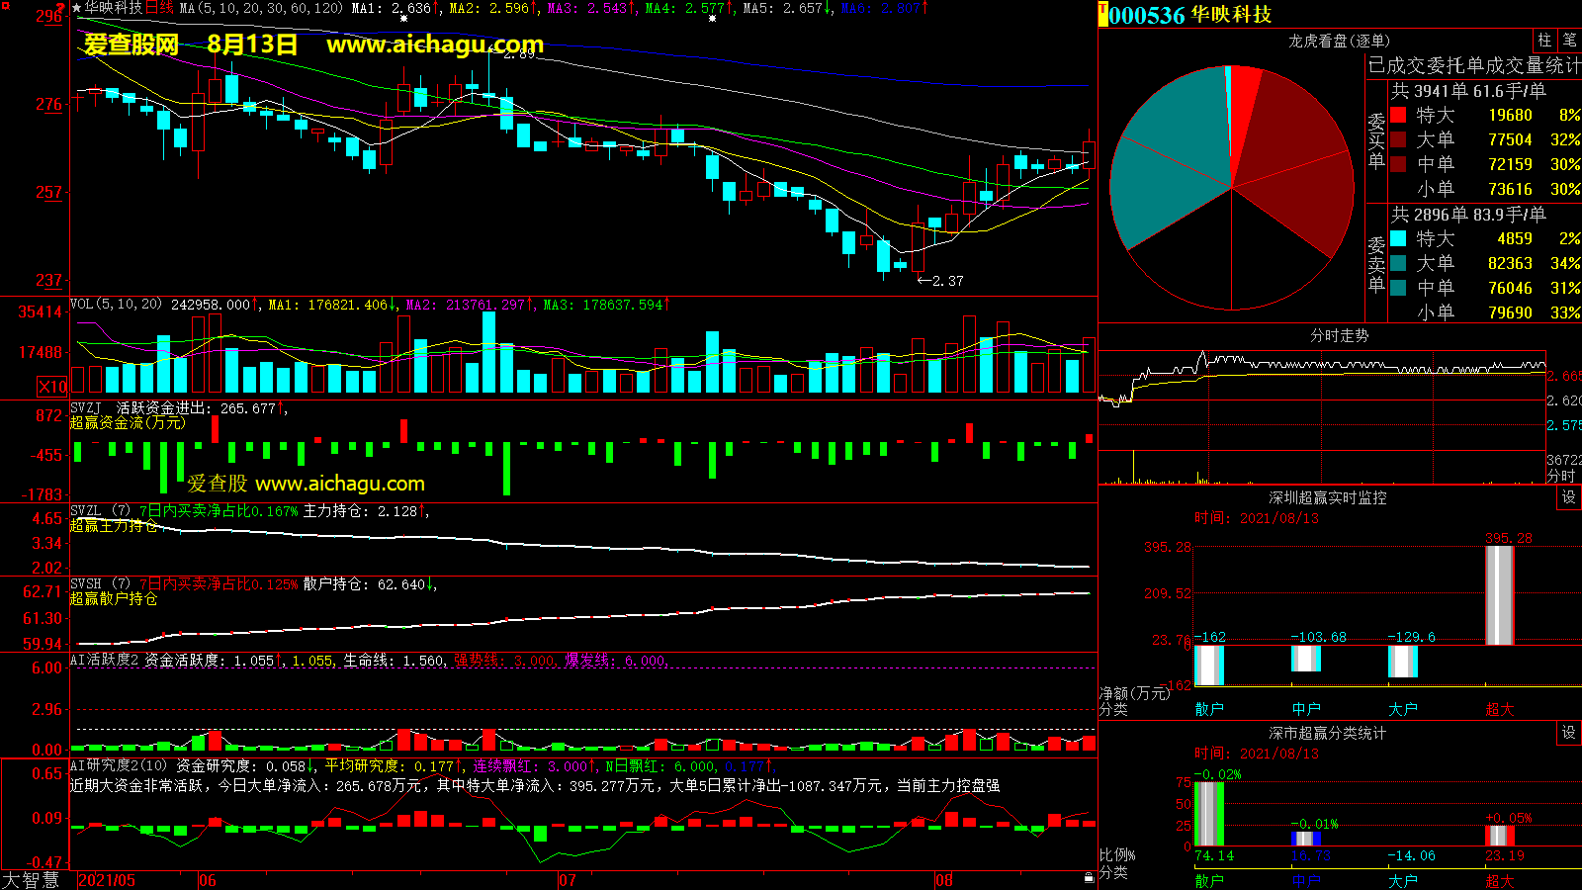Click the 超大 bar showing 395.28
This screenshot has height=890, width=1582.
click(1500, 595)
